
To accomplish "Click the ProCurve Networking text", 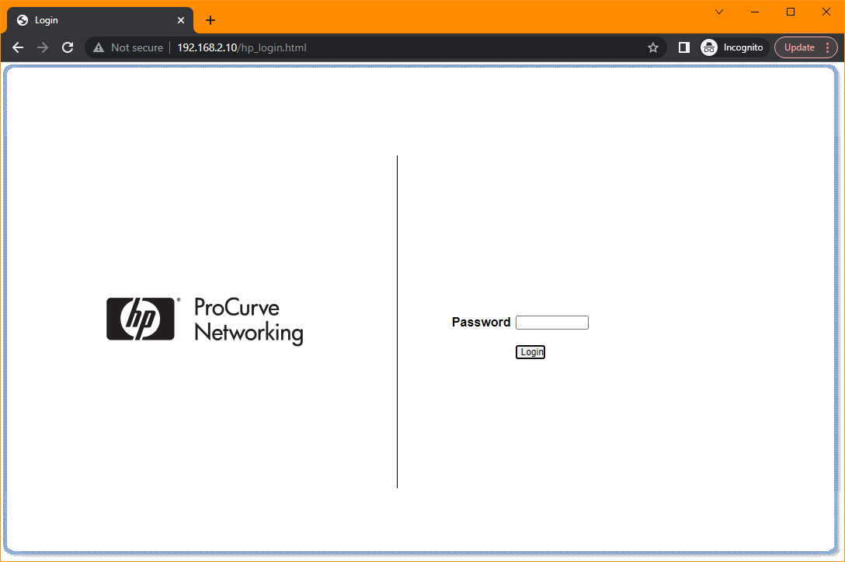I will (x=247, y=319).
